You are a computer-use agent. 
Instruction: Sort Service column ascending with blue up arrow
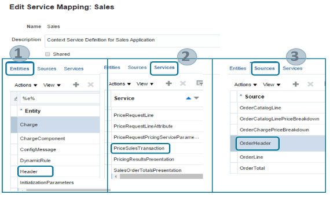188,98
